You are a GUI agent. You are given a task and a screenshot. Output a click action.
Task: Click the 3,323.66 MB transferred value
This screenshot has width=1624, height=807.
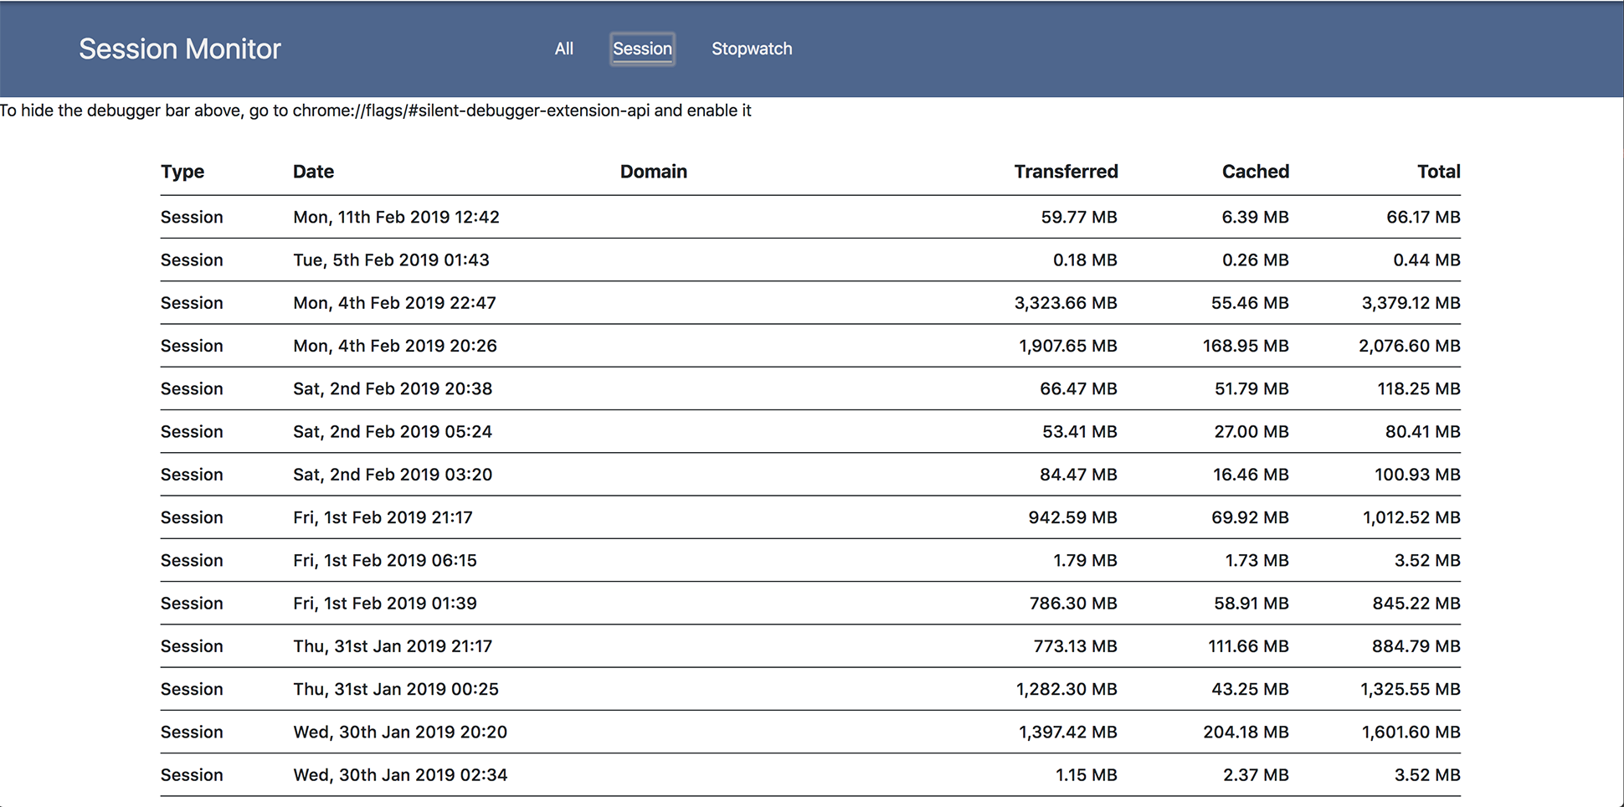pyautogui.click(x=1065, y=303)
